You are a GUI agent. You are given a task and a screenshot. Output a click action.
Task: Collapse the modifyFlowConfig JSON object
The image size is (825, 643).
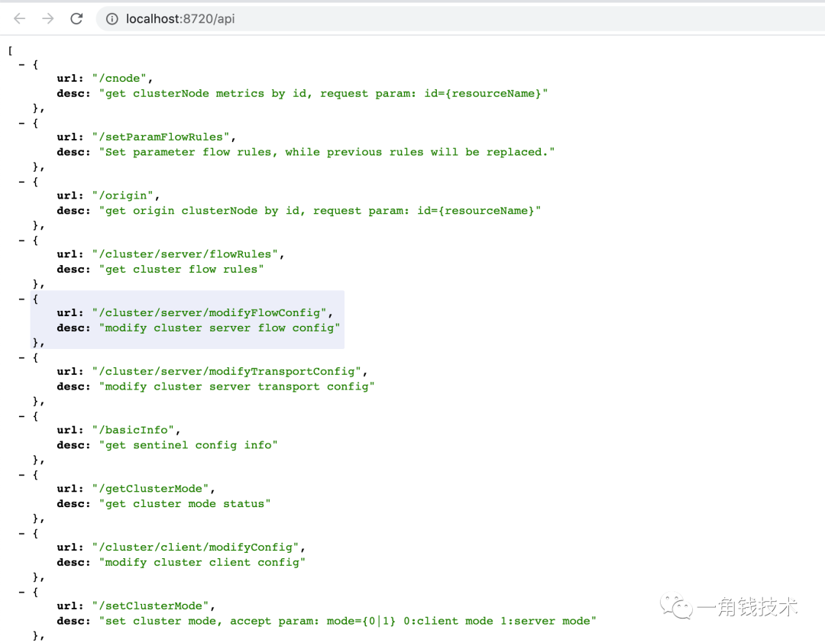(21, 299)
